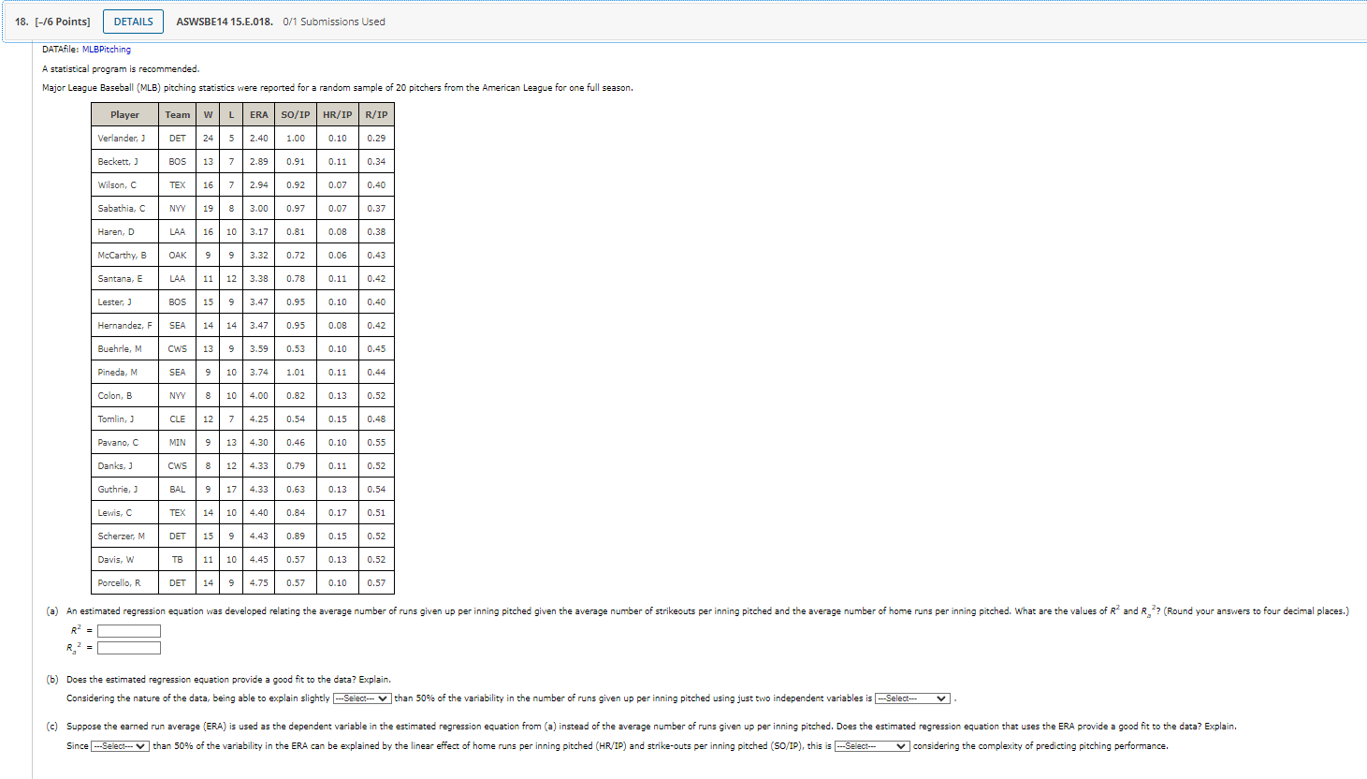Select the 'Wilson, C' table cell
Screen dimensions: 1367x779
pos(124,184)
